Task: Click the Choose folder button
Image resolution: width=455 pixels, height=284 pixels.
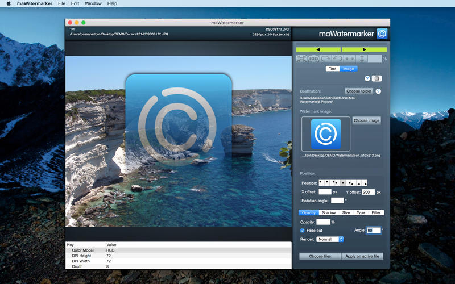Action: coord(359,91)
